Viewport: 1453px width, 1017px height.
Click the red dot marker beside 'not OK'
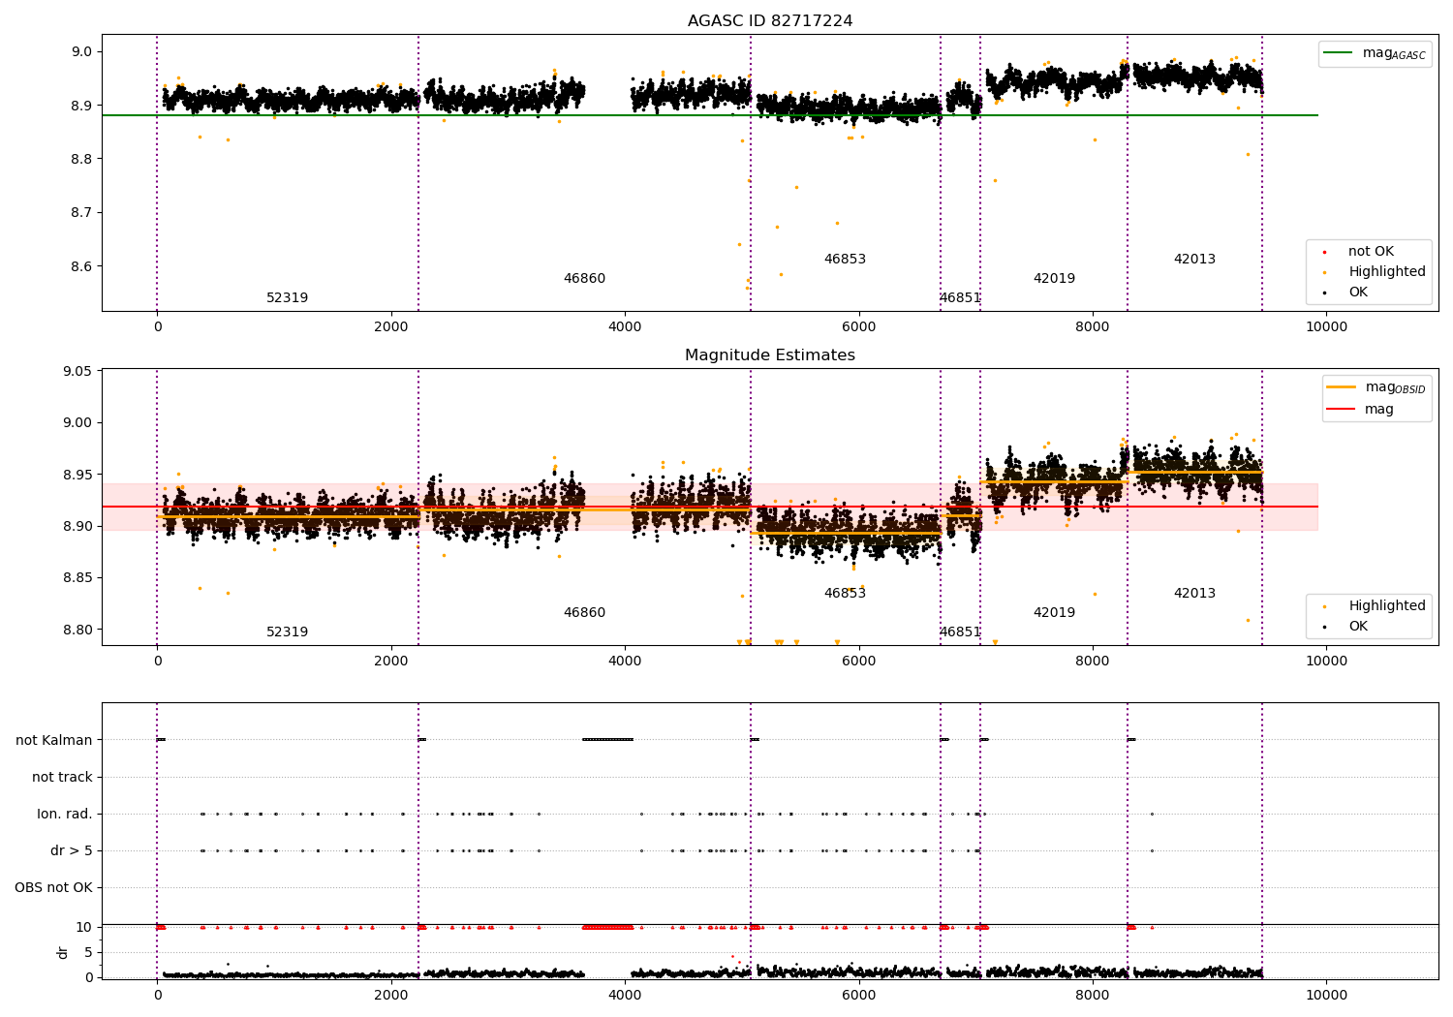click(x=1324, y=252)
